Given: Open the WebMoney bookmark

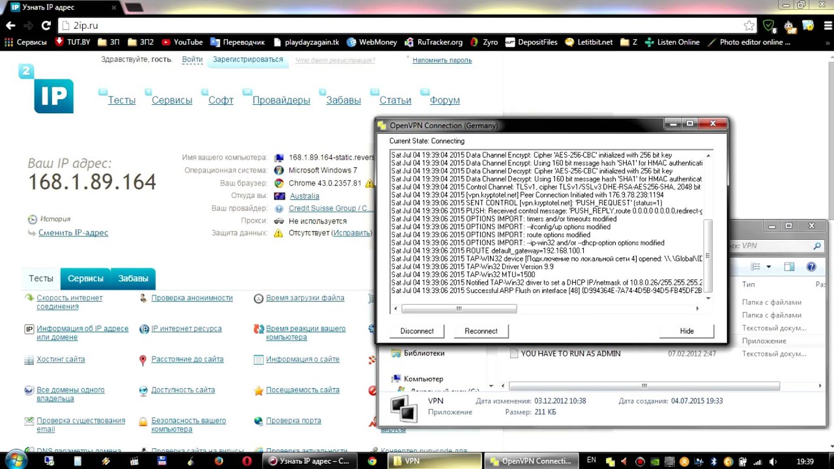Looking at the screenshot, I should (x=371, y=42).
